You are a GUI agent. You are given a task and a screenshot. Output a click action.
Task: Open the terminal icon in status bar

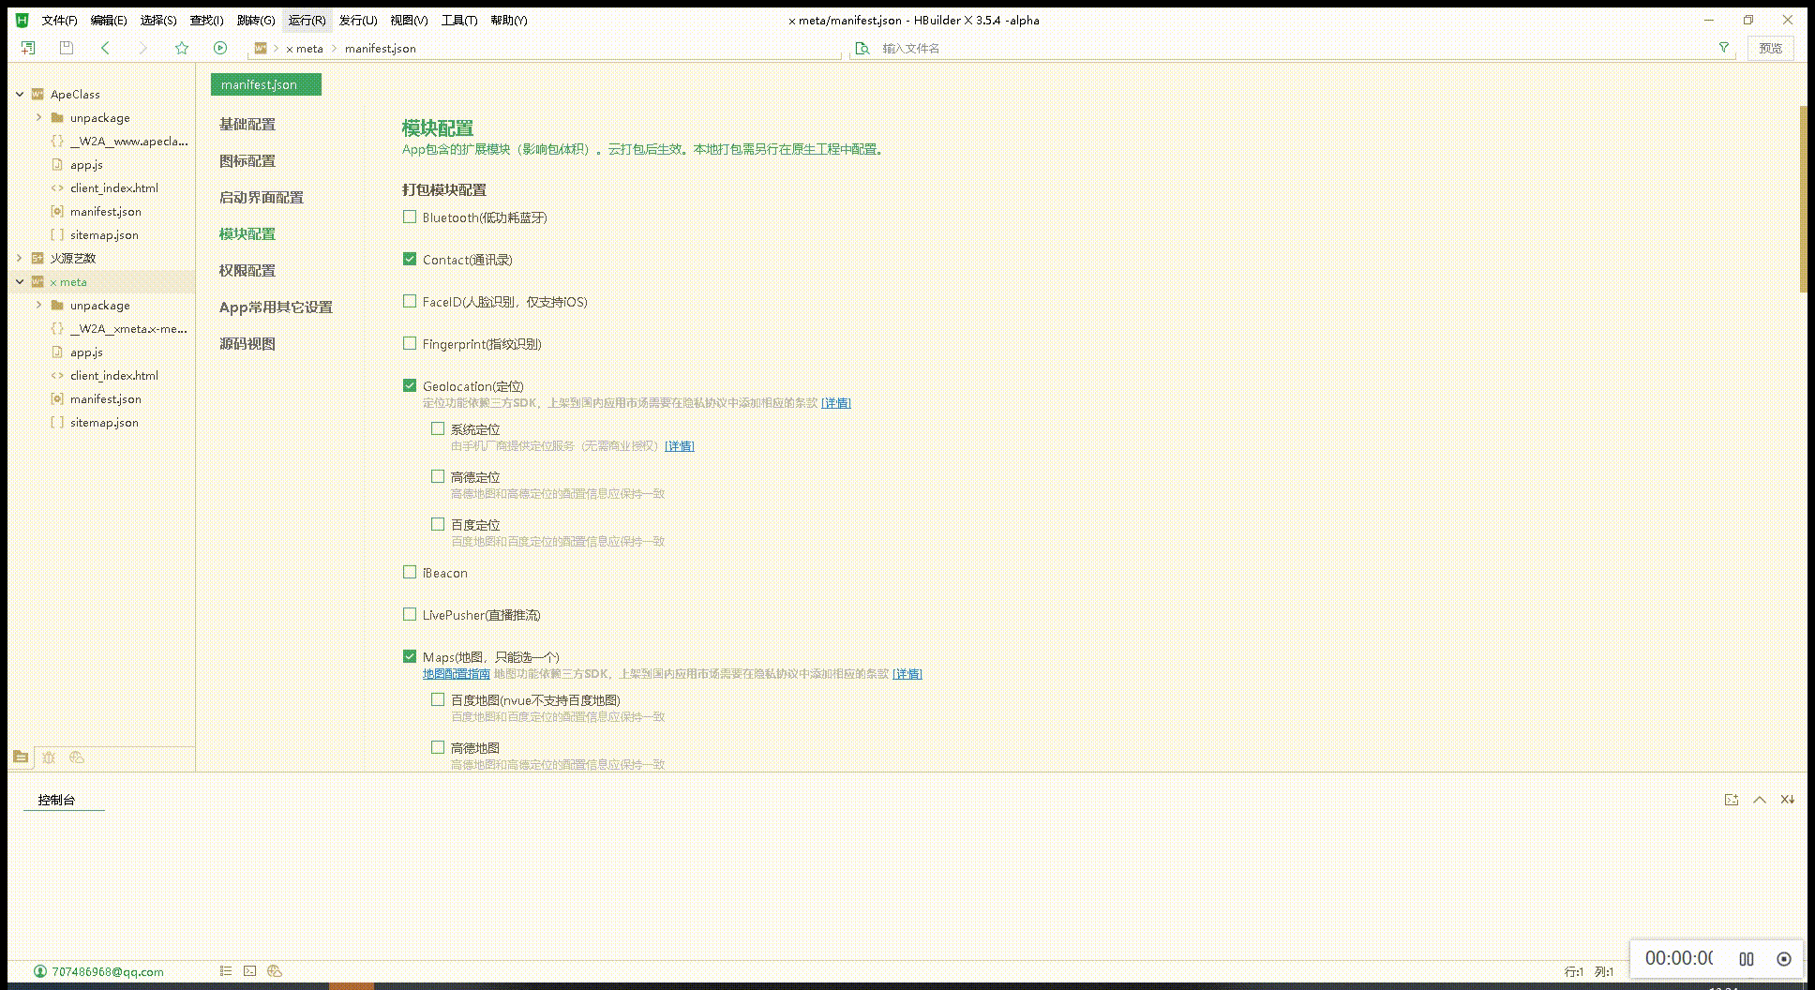pos(249,971)
